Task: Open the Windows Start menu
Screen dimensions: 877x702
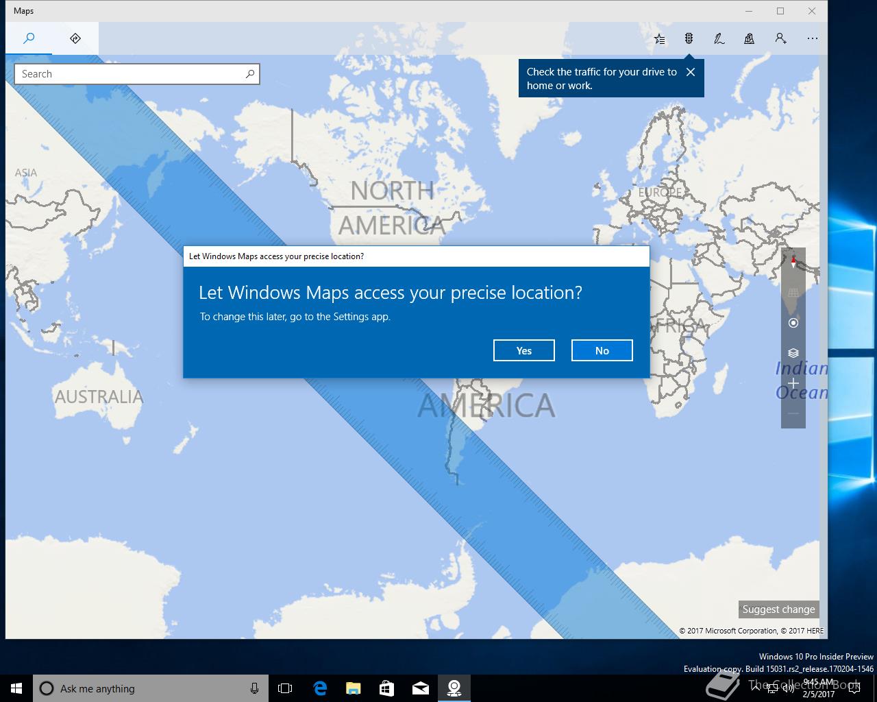Action: coord(16,688)
